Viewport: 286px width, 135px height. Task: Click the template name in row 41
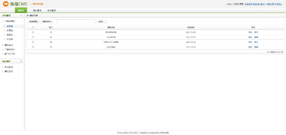point(111,37)
